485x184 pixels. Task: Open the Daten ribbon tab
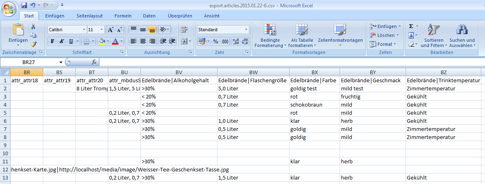tap(149, 16)
